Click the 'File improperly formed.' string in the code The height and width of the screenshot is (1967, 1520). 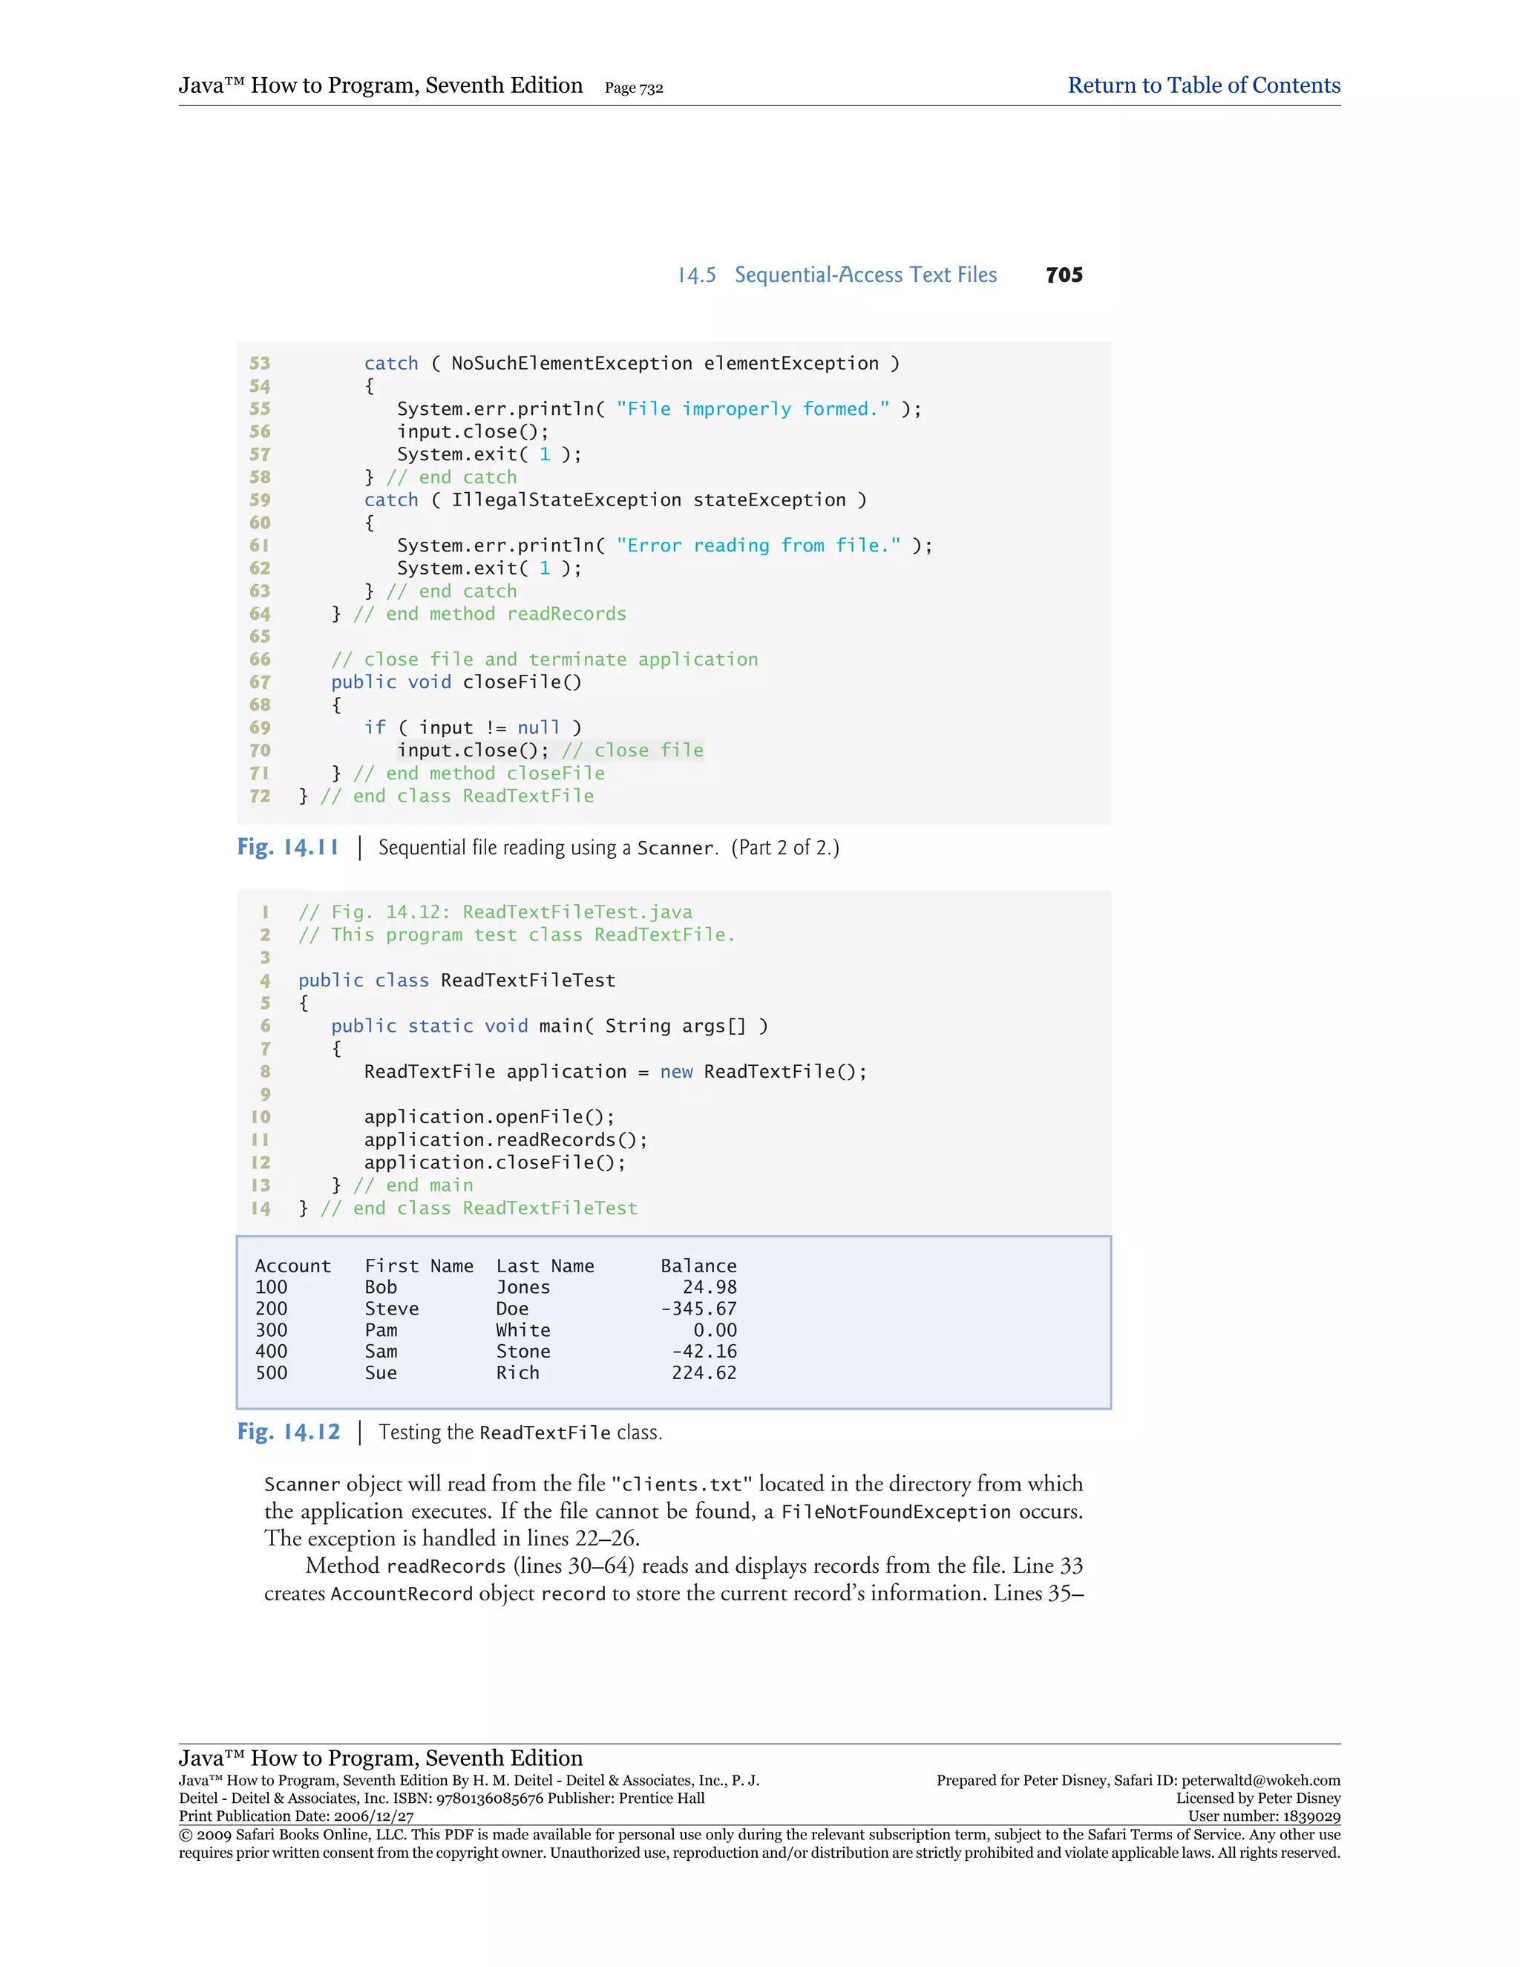(x=753, y=409)
